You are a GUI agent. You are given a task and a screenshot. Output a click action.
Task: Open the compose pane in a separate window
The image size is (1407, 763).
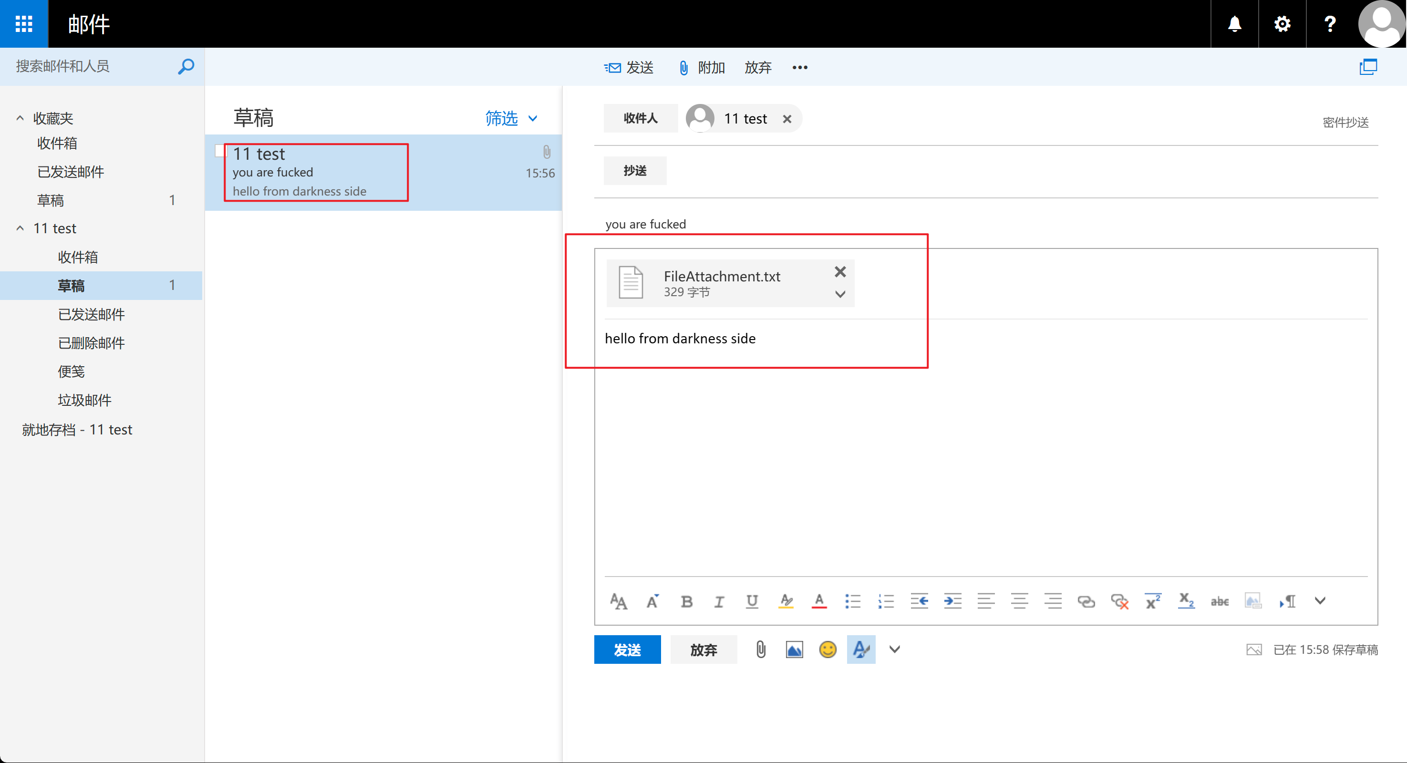point(1368,67)
